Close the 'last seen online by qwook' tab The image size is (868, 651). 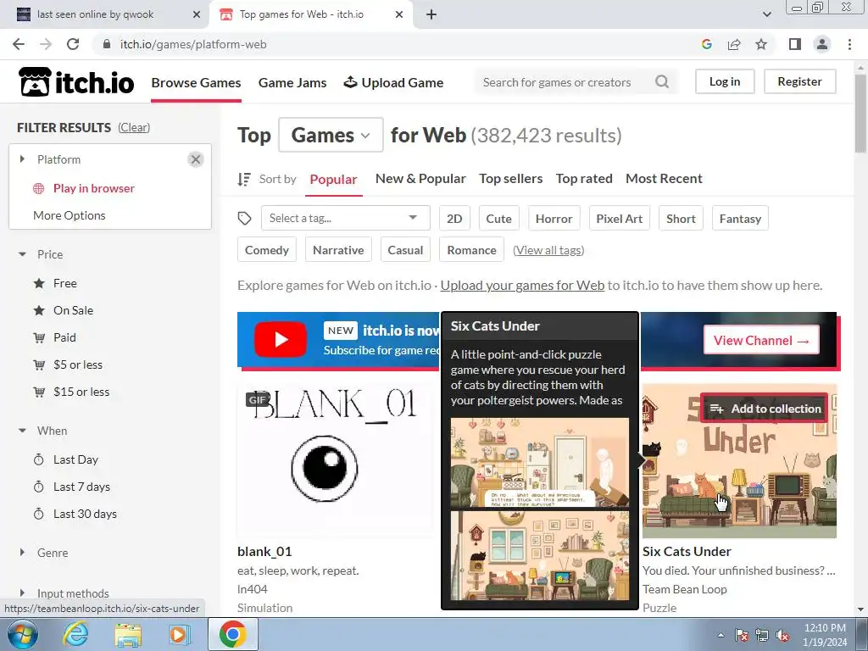click(196, 14)
